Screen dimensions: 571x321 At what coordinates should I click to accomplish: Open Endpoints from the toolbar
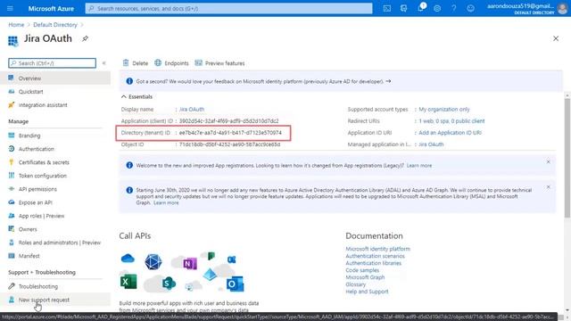point(171,63)
